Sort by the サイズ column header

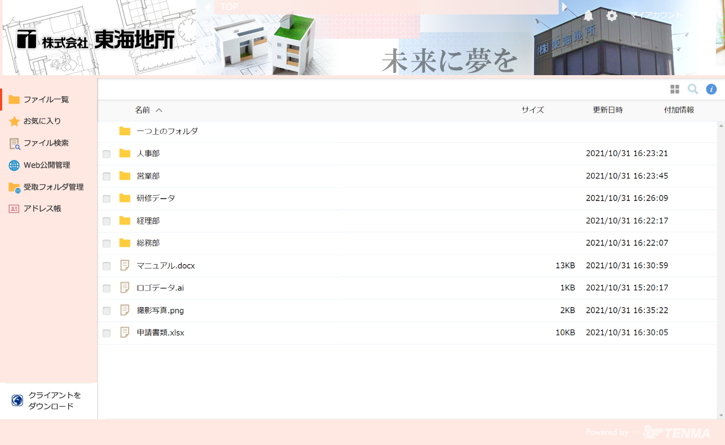(x=532, y=110)
